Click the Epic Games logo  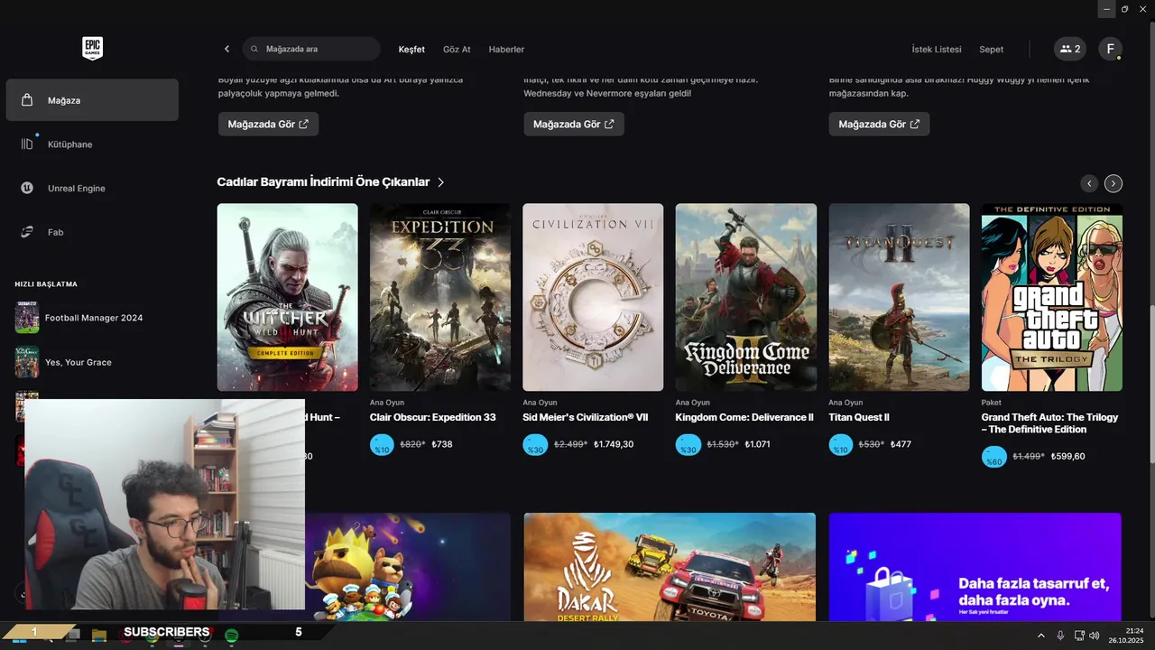pos(92,49)
